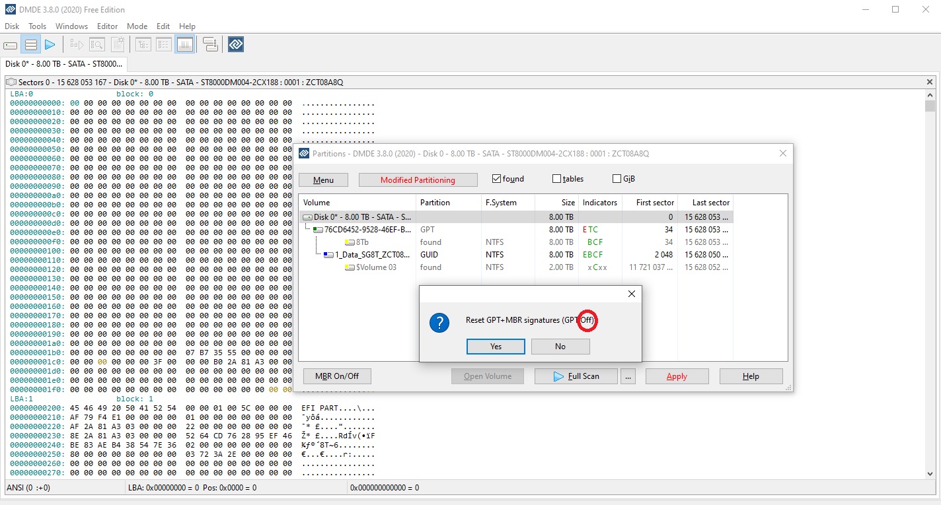Open the Mode menu
Screen dimensions: 941x505
[137, 26]
